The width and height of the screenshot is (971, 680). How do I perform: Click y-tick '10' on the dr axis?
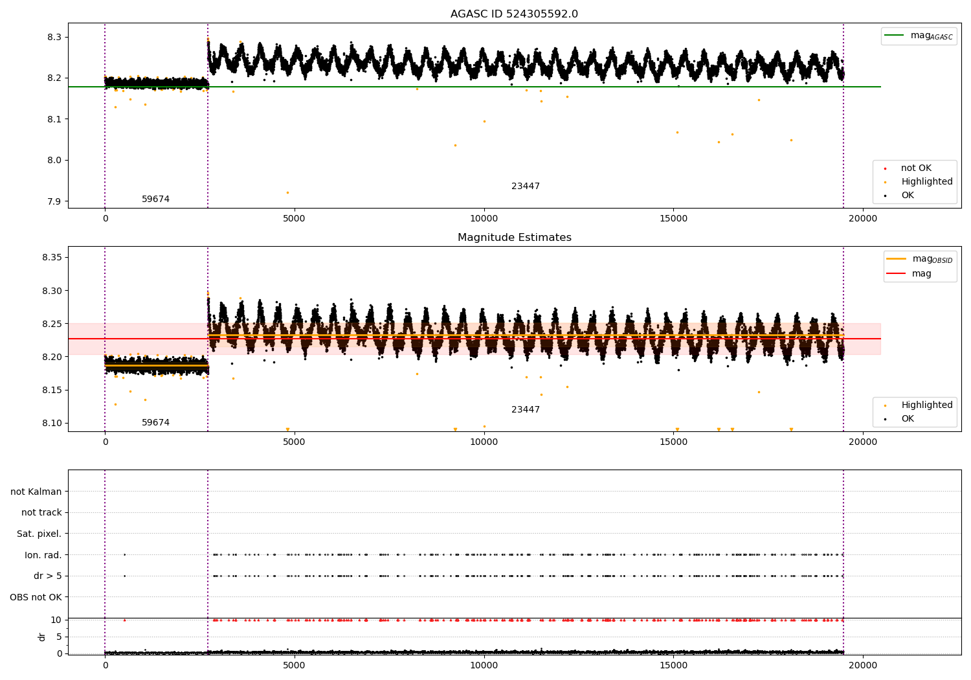click(56, 620)
